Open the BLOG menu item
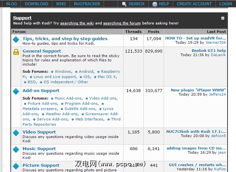 click(11, 4)
